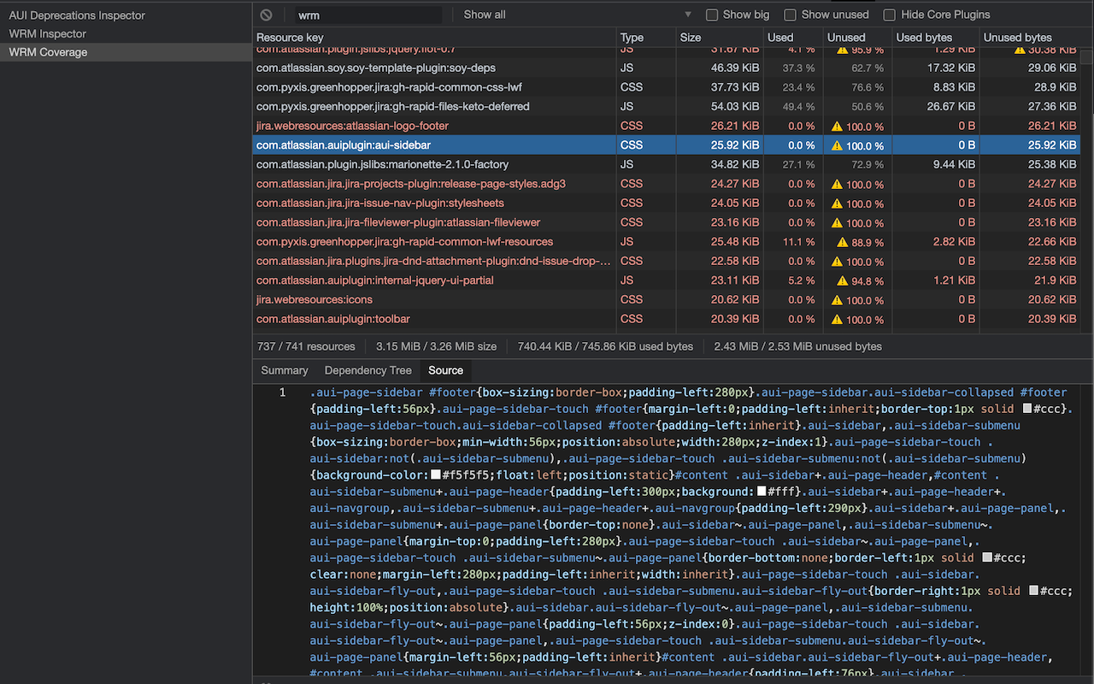Select the release-page-styles.adg3 row

(x=667, y=184)
